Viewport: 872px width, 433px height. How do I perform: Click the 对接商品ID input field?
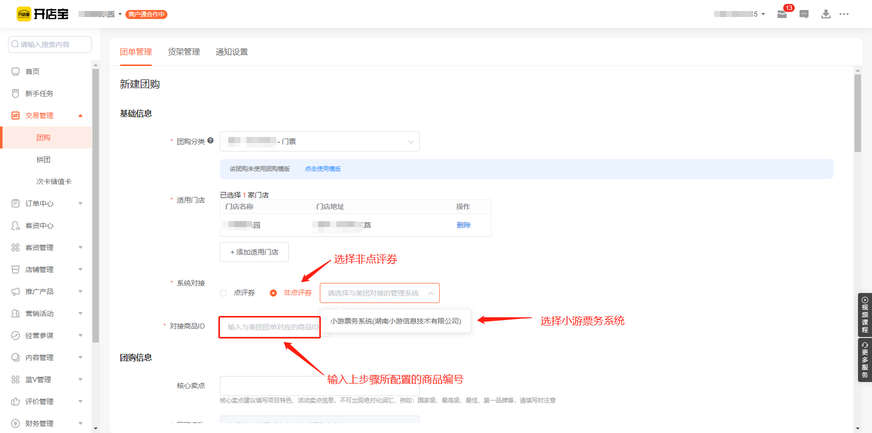pos(269,327)
